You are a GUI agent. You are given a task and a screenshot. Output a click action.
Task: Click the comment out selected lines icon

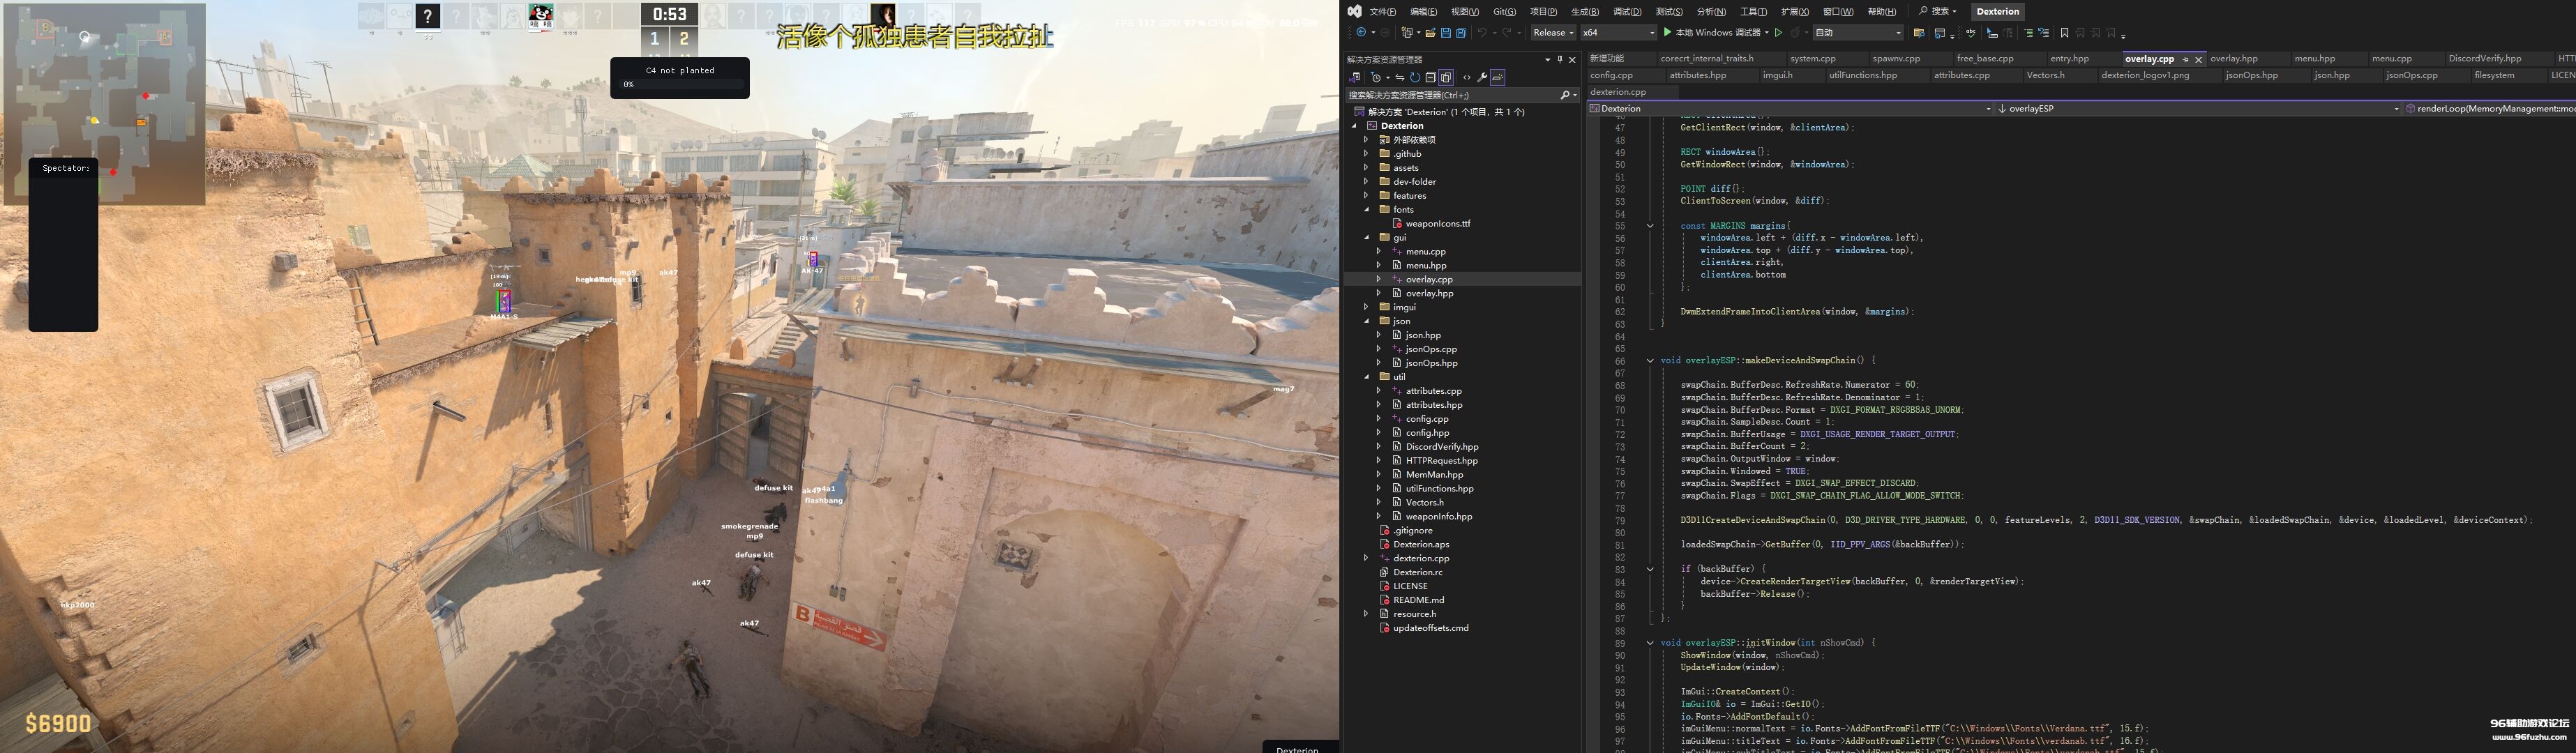click(x=2029, y=33)
